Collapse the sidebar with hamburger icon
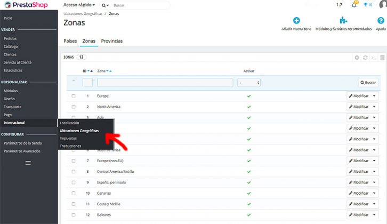This screenshot has height=224, width=387. [x=28, y=163]
